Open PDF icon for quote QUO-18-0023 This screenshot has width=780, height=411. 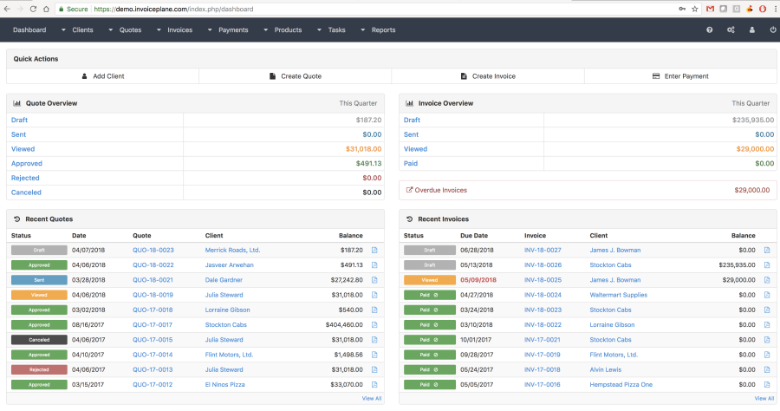coord(374,251)
